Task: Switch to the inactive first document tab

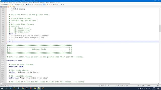Action: coord(3,7)
